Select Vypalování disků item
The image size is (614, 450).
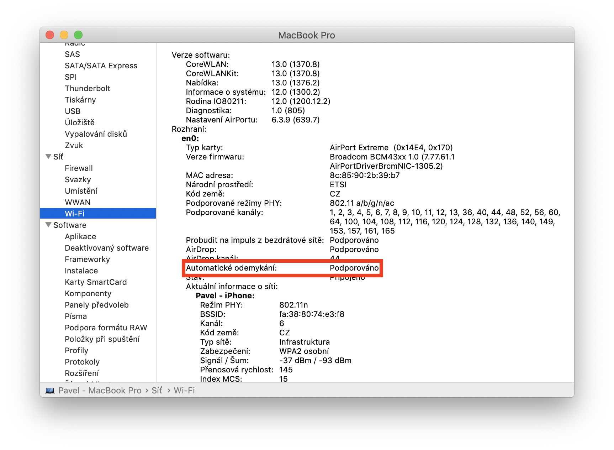(x=96, y=134)
